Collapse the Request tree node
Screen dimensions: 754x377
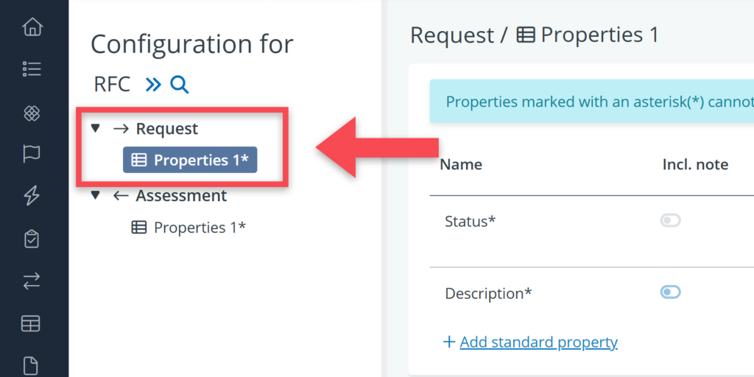(95, 128)
